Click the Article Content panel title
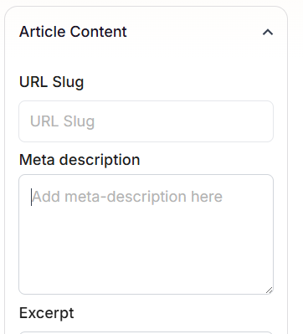This screenshot has width=303, height=334. (73, 32)
